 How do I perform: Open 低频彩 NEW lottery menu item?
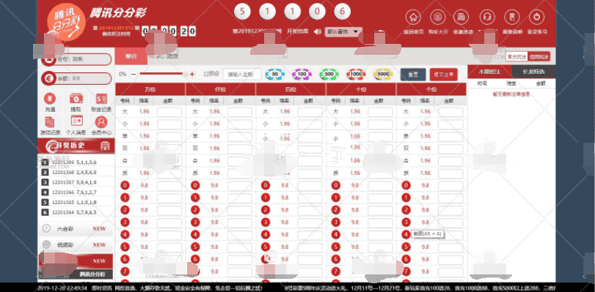click(x=76, y=245)
